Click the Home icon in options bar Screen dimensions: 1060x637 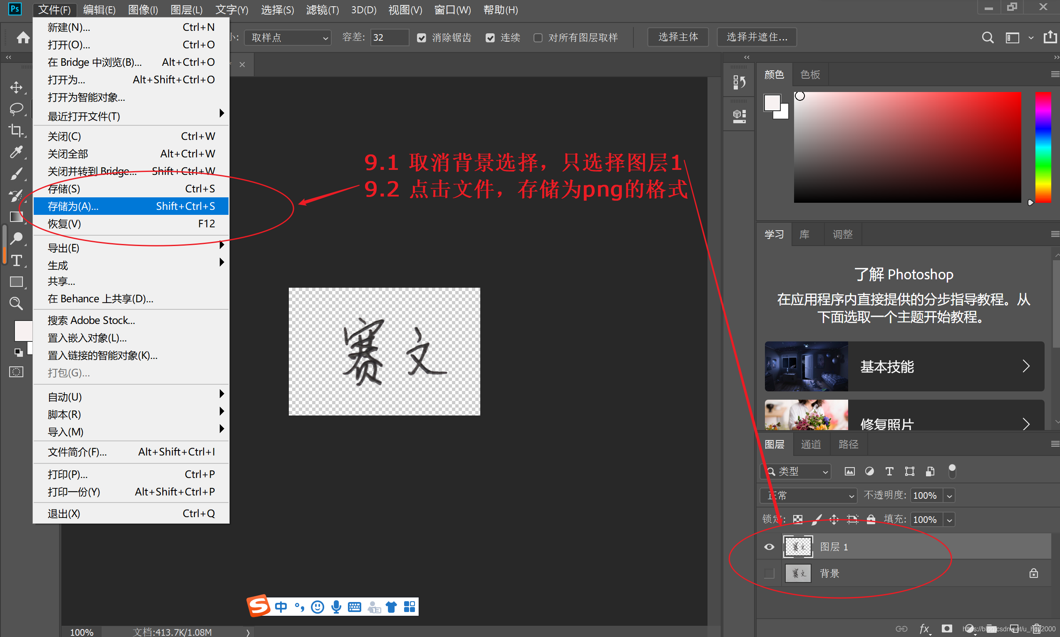pyautogui.click(x=23, y=38)
